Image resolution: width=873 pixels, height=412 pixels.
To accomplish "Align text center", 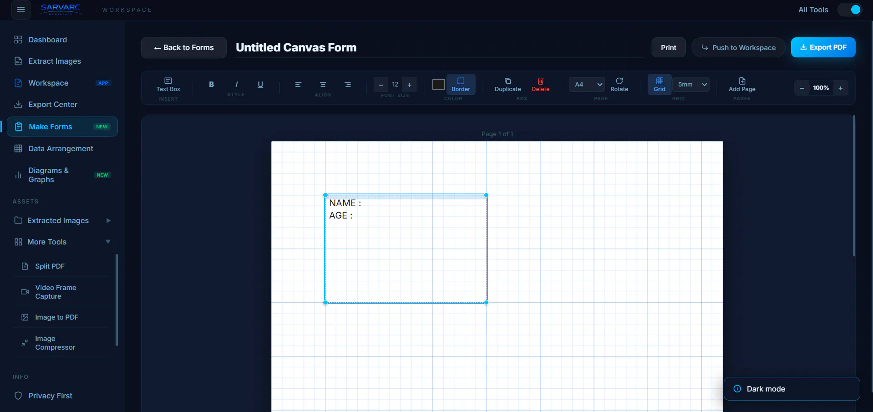I will pyautogui.click(x=323, y=85).
